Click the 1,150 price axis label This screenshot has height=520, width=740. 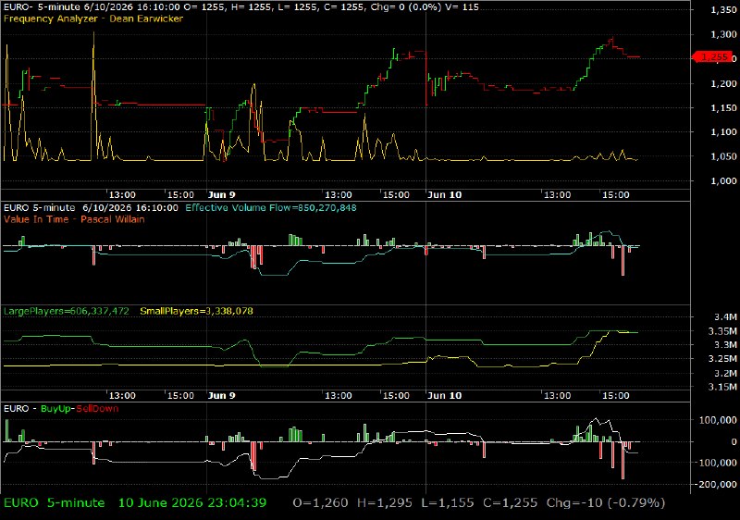pos(723,108)
